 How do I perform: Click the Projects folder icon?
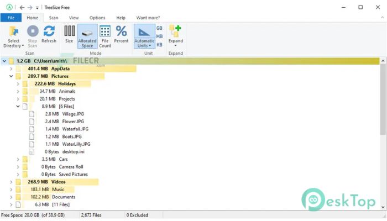(25, 99)
